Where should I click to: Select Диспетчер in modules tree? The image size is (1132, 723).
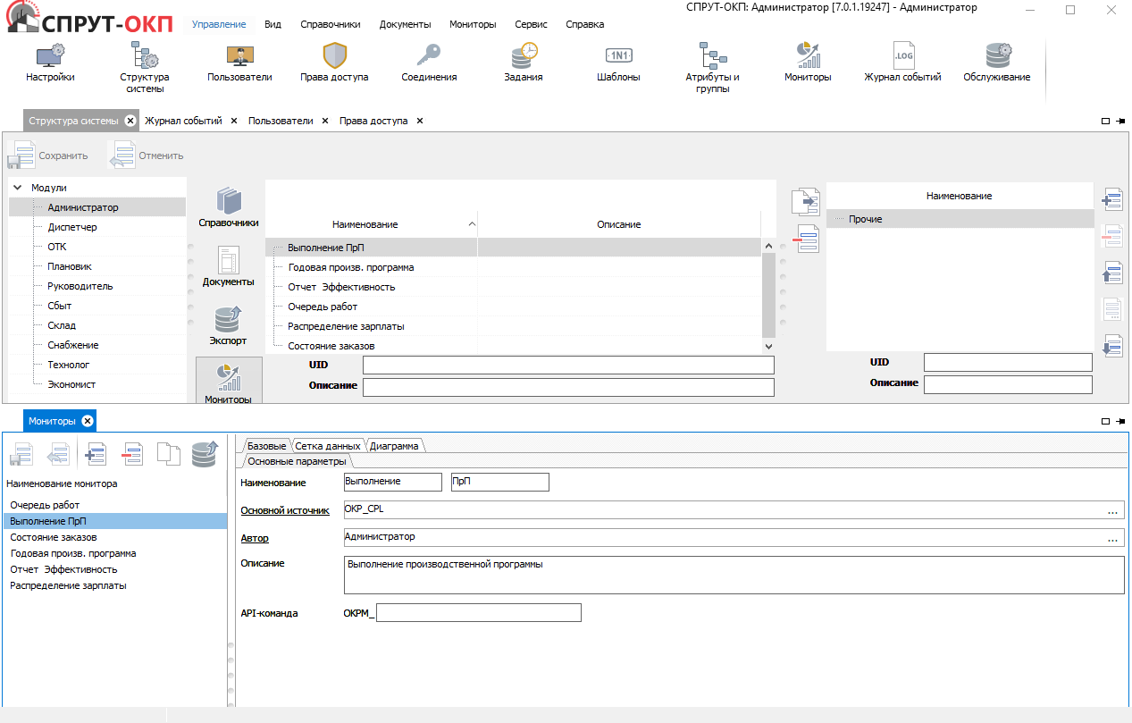point(72,227)
